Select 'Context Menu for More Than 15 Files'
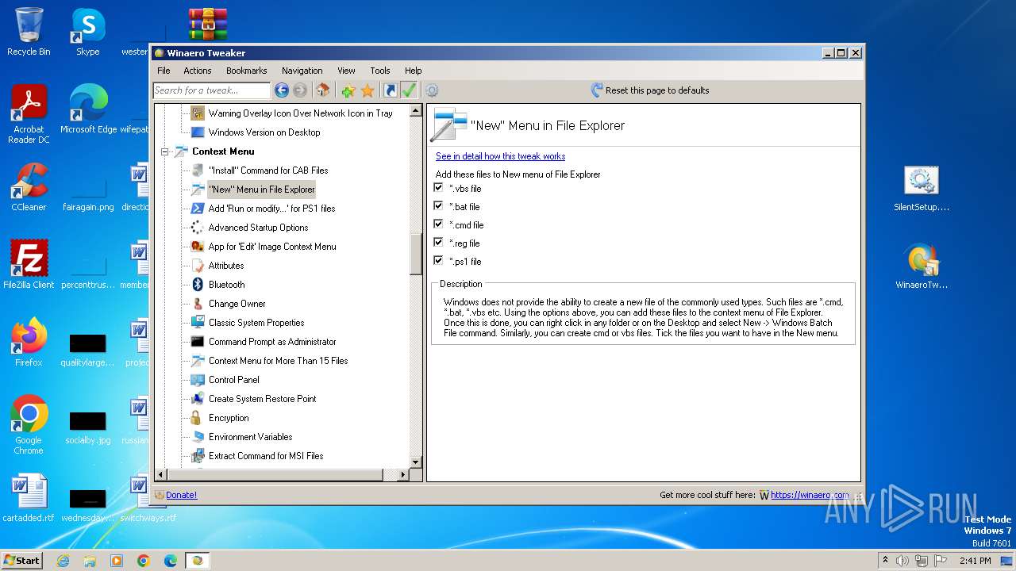The width and height of the screenshot is (1016, 571). tap(278, 361)
